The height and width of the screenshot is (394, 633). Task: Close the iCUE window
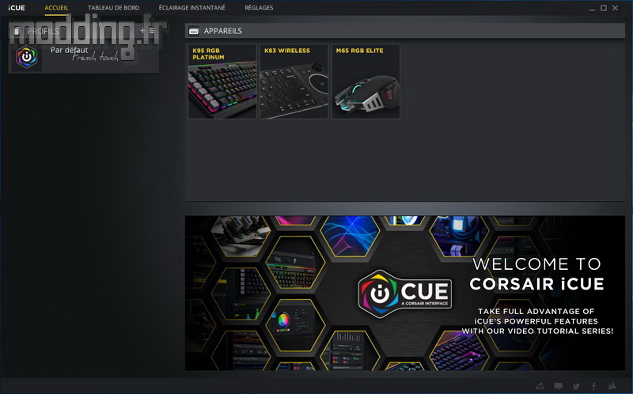click(x=615, y=8)
